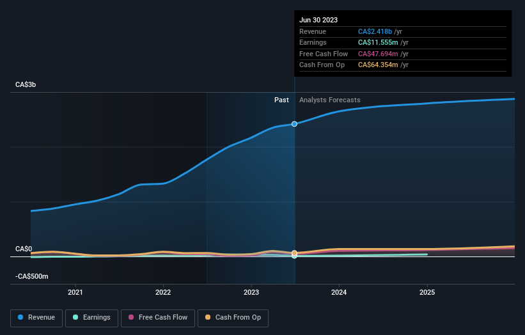Click the blue Revenue data point marker
Image resolution: width=525 pixels, height=335 pixels.
click(294, 124)
